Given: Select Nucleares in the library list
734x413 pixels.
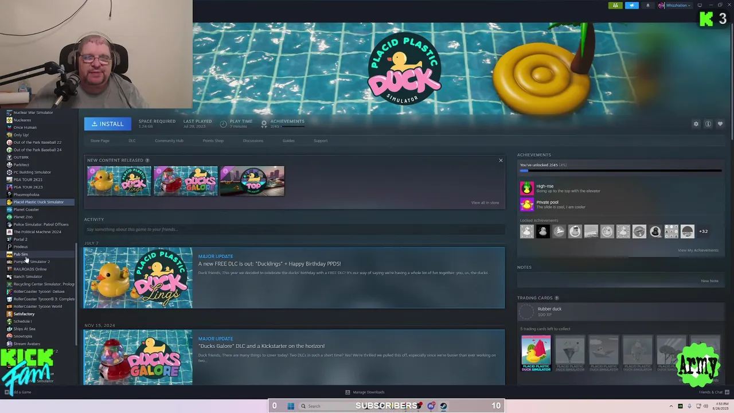Looking at the screenshot, I should (x=22, y=120).
